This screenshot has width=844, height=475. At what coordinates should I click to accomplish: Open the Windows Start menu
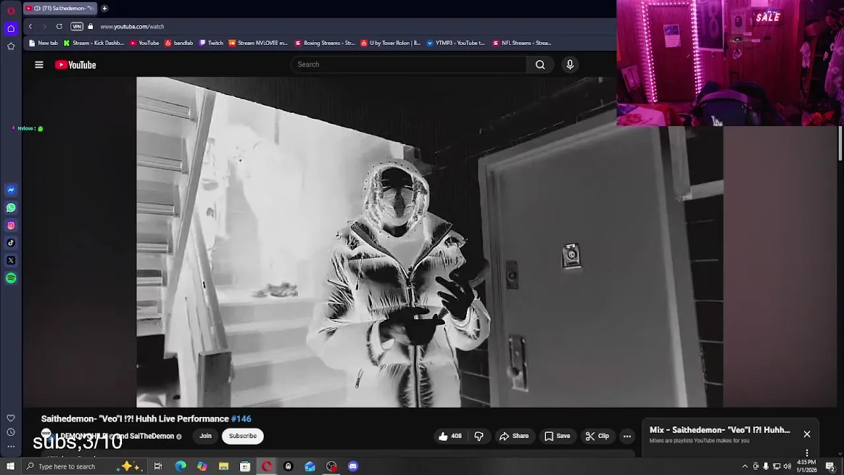pos(11,466)
